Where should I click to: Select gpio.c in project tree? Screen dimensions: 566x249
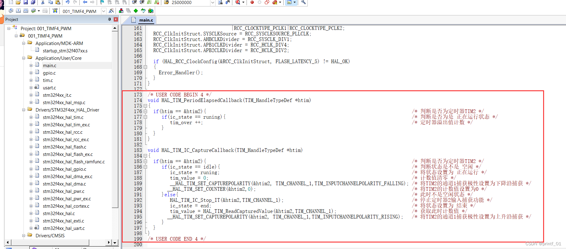[x=49, y=73]
